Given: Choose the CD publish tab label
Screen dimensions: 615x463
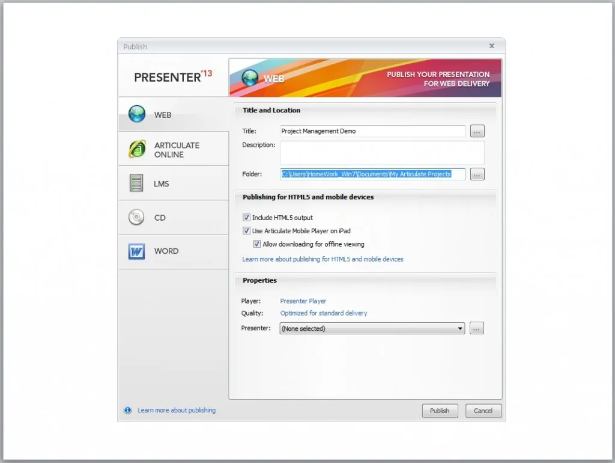Looking at the screenshot, I should pyautogui.click(x=160, y=218).
